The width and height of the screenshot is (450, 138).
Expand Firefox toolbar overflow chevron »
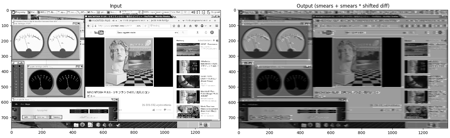pos(210,26)
